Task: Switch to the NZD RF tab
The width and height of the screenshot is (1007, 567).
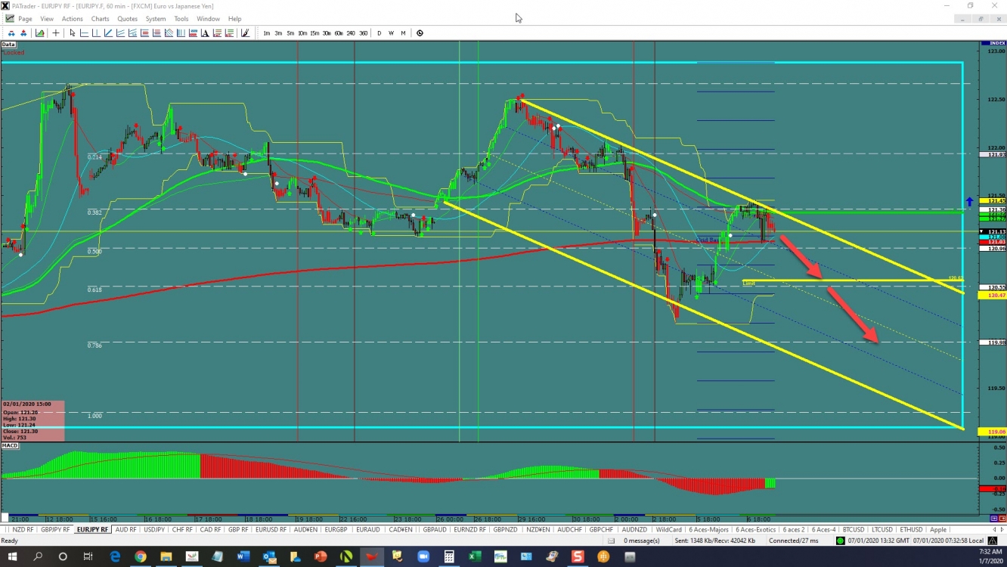Action: pyautogui.click(x=23, y=529)
